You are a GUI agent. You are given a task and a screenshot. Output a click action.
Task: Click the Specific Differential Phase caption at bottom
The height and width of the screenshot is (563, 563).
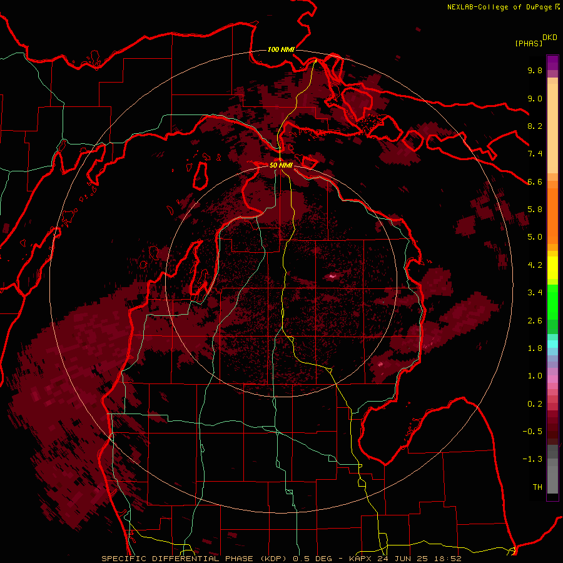coord(281,559)
